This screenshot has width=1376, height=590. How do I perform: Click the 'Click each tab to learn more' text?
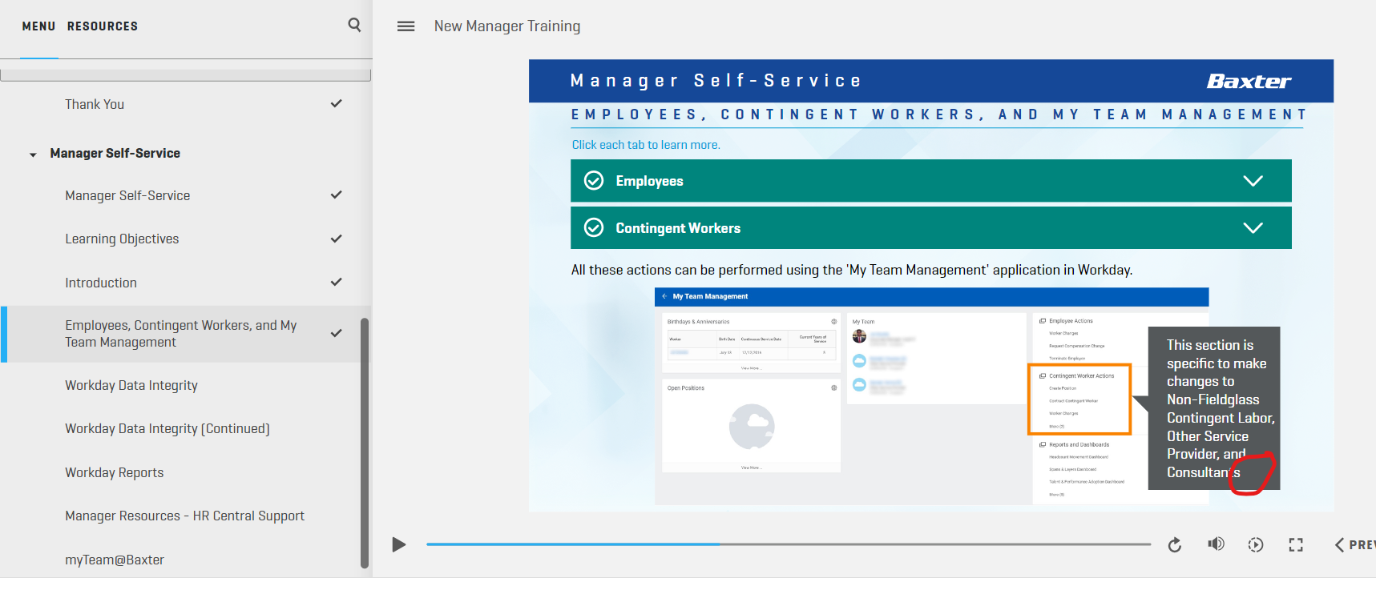pyautogui.click(x=646, y=145)
